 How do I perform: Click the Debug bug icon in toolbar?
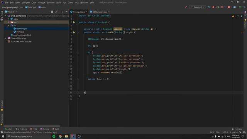pos(213,7)
